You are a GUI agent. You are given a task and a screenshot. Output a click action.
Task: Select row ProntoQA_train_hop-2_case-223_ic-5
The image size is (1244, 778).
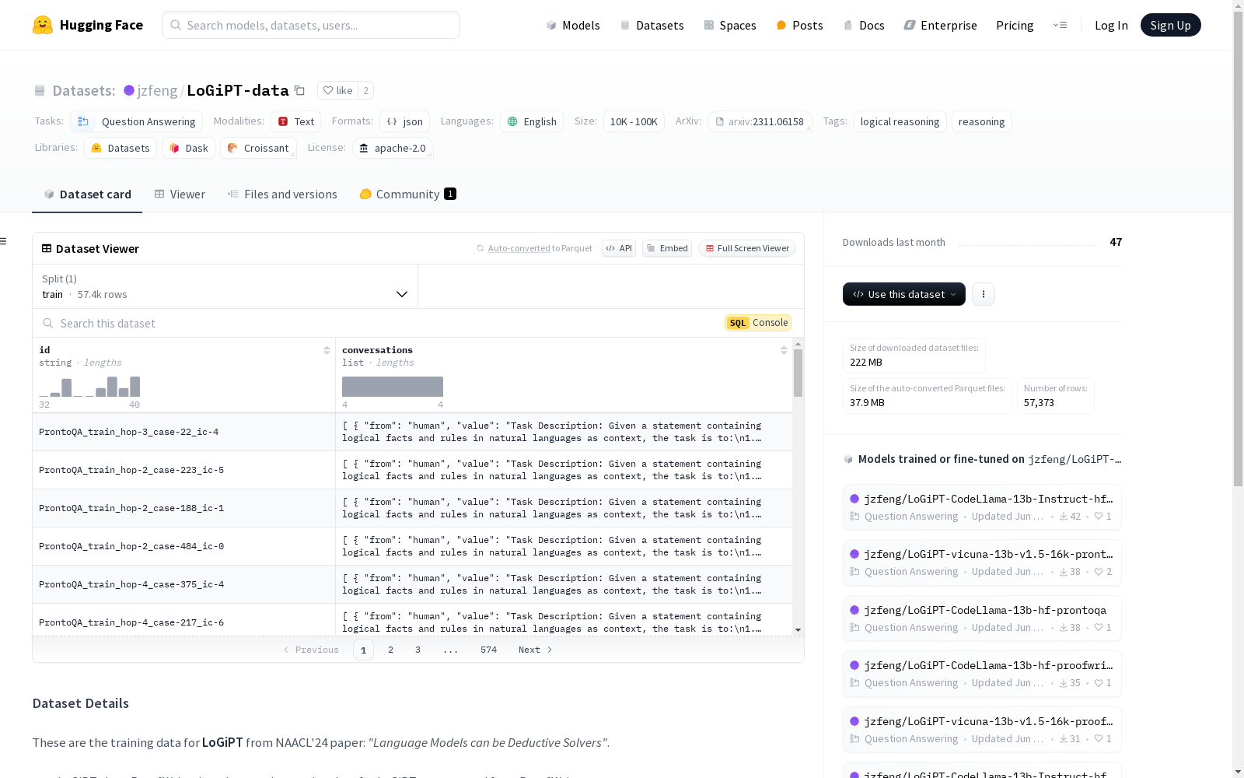click(x=412, y=470)
